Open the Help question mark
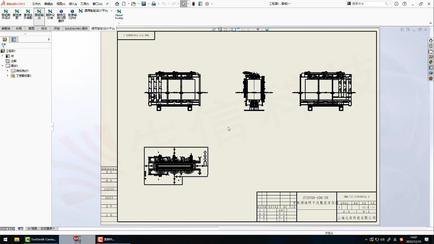Image resolution: width=434 pixels, height=244 pixels. (x=405, y=4)
